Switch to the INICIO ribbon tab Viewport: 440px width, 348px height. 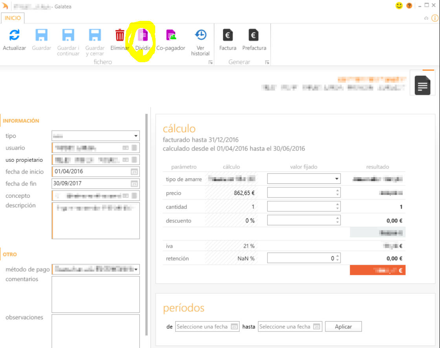pos(13,18)
